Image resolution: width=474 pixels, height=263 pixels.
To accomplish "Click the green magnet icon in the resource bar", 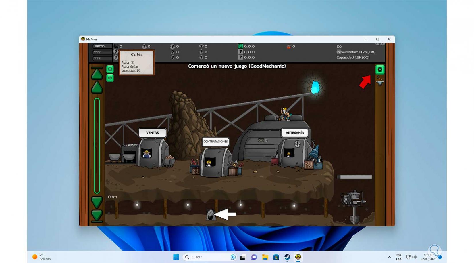I will [x=240, y=46].
